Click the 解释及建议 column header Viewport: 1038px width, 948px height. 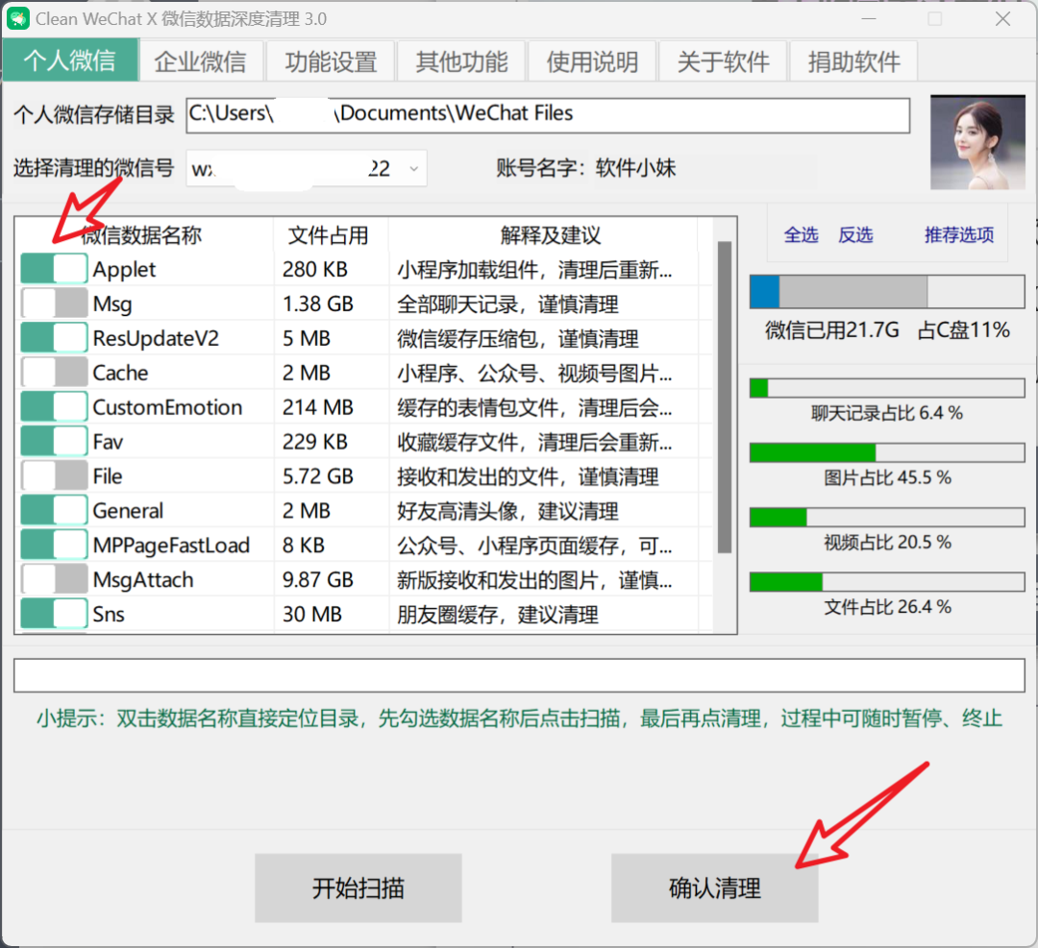(x=550, y=235)
